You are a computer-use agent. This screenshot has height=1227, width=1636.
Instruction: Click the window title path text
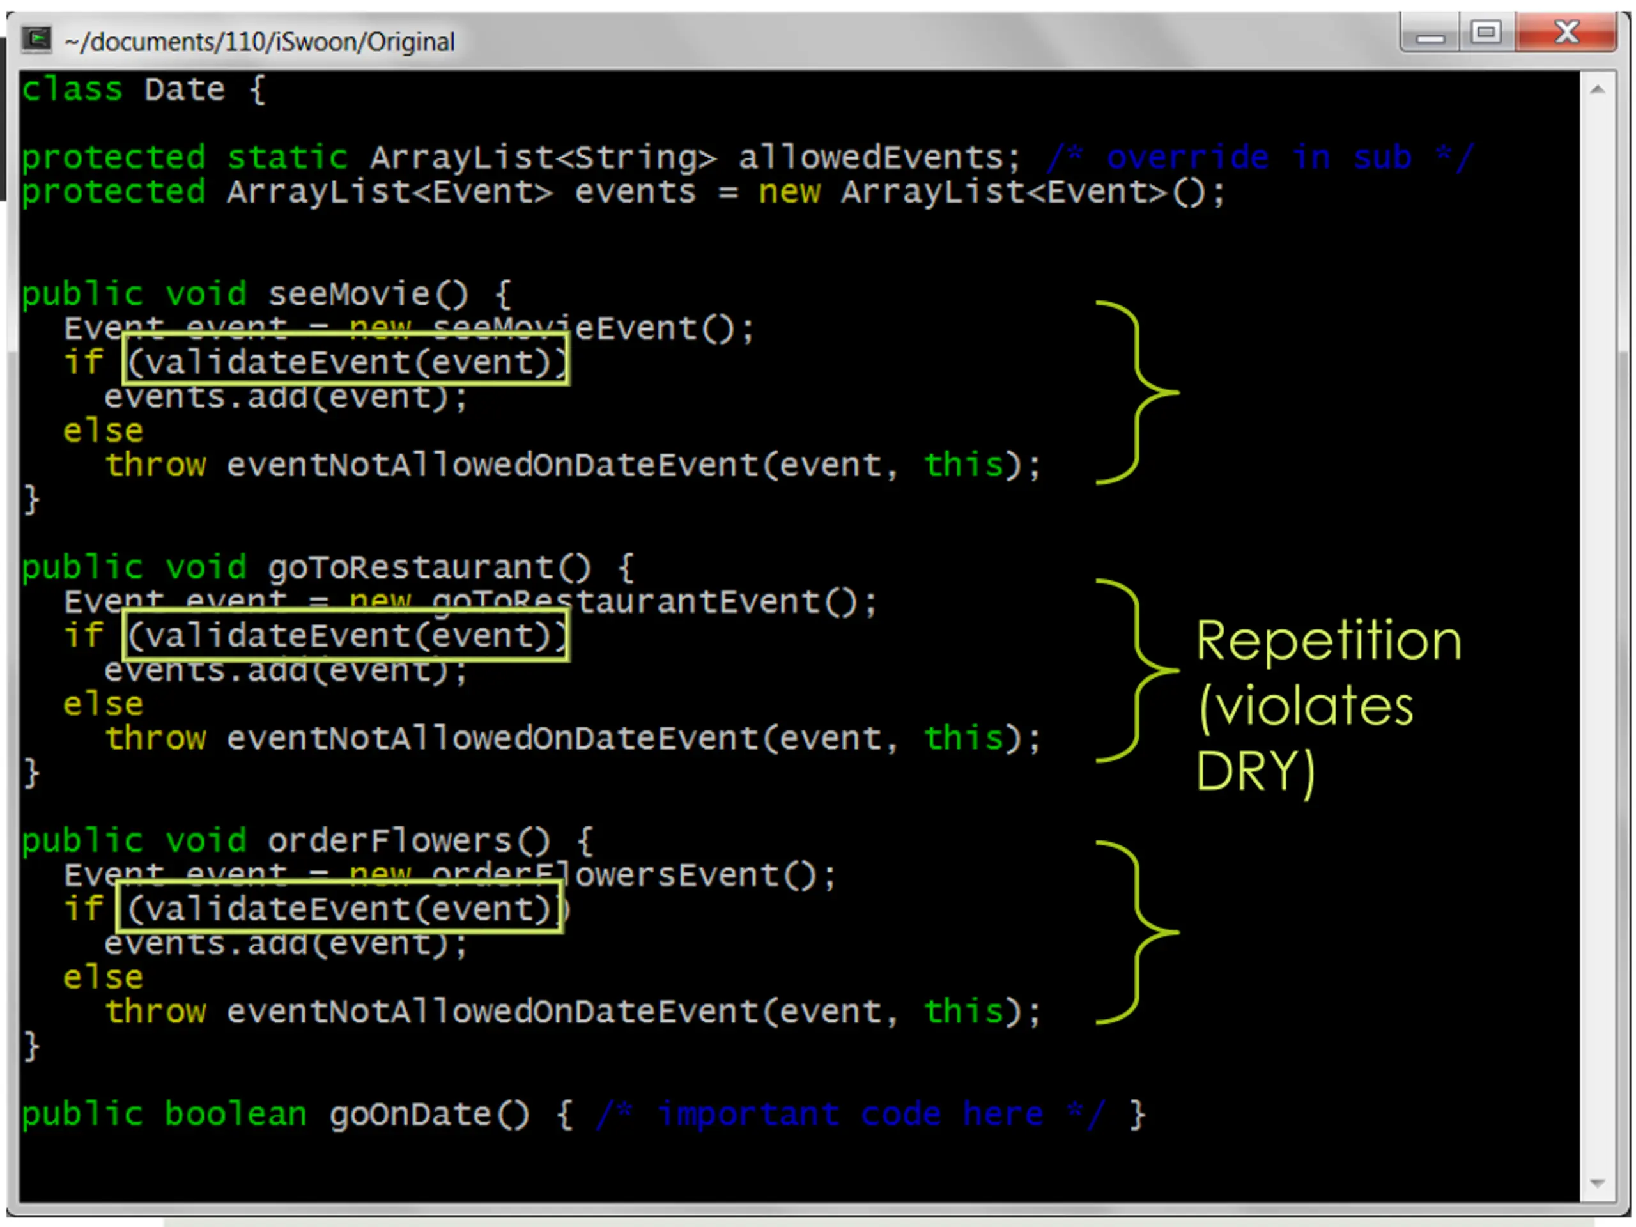coord(259,42)
